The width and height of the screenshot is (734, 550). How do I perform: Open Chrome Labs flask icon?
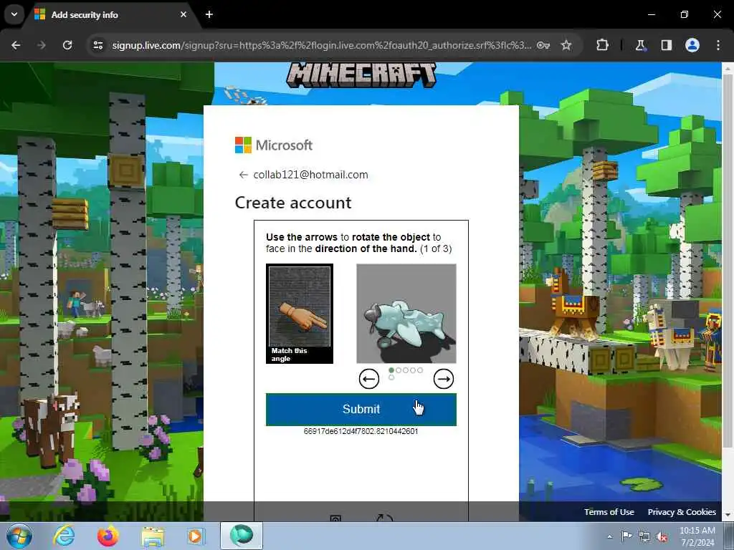pos(640,45)
